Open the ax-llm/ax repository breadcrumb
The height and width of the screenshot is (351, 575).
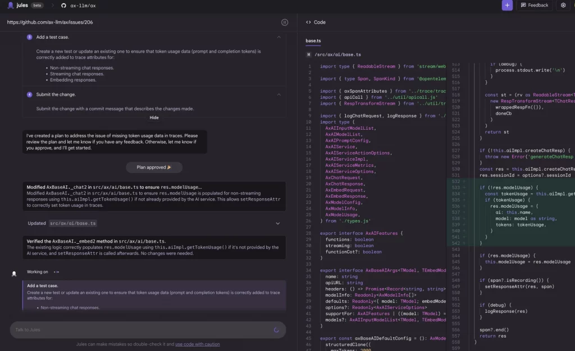(x=82, y=5)
